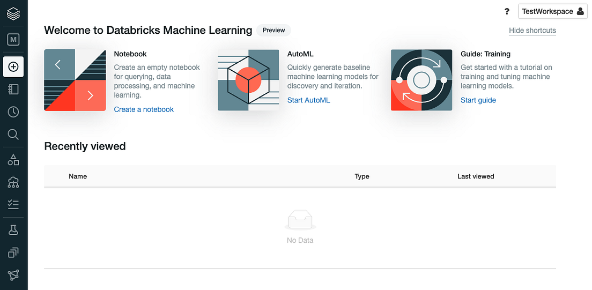The height and width of the screenshot is (290, 592).
Task: Open Feature Store stacked squares icon
Action: click(13, 252)
